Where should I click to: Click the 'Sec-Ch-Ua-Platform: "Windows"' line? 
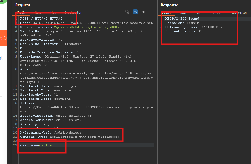[51, 44]
